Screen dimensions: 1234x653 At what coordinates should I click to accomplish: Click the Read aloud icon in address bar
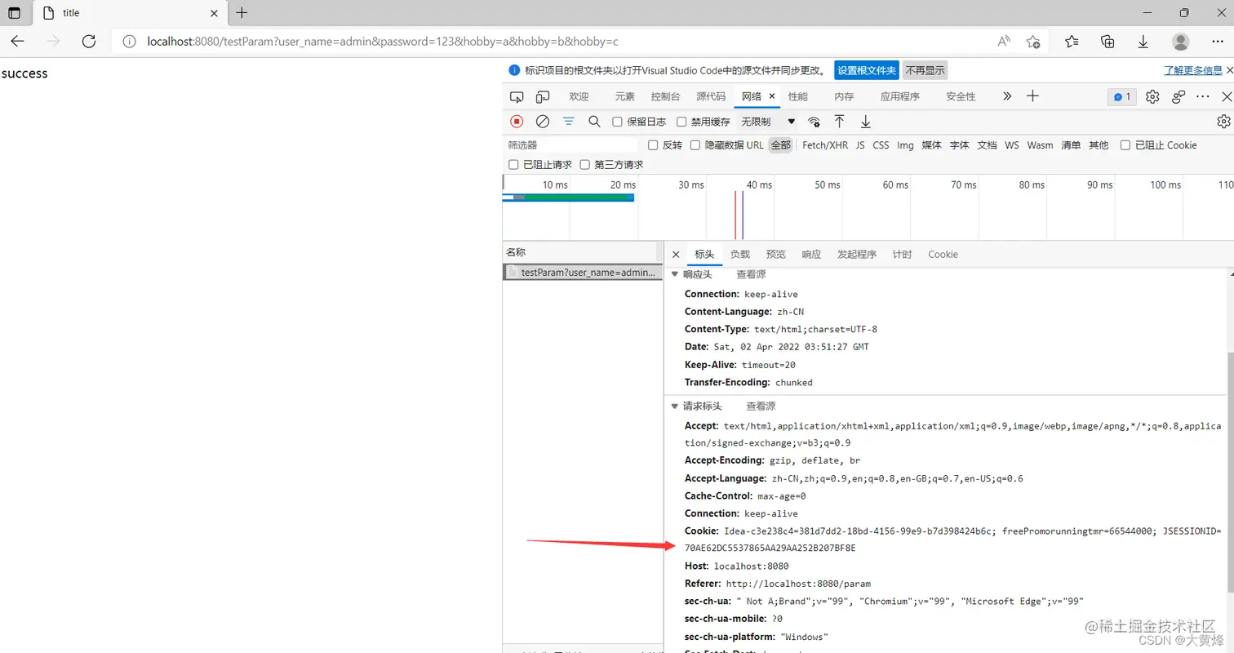(x=1004, y=41)
